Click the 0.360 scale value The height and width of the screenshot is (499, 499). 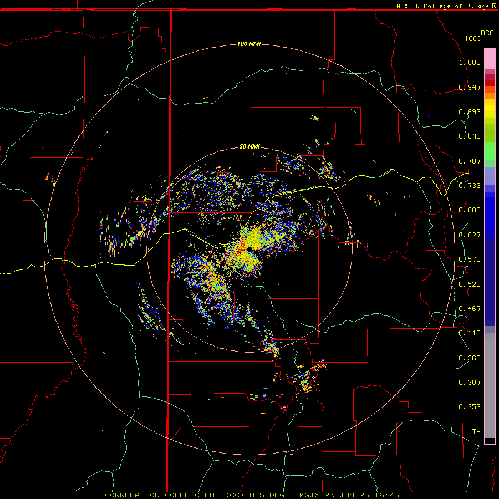pyautogui.click(x=470, y=358)
